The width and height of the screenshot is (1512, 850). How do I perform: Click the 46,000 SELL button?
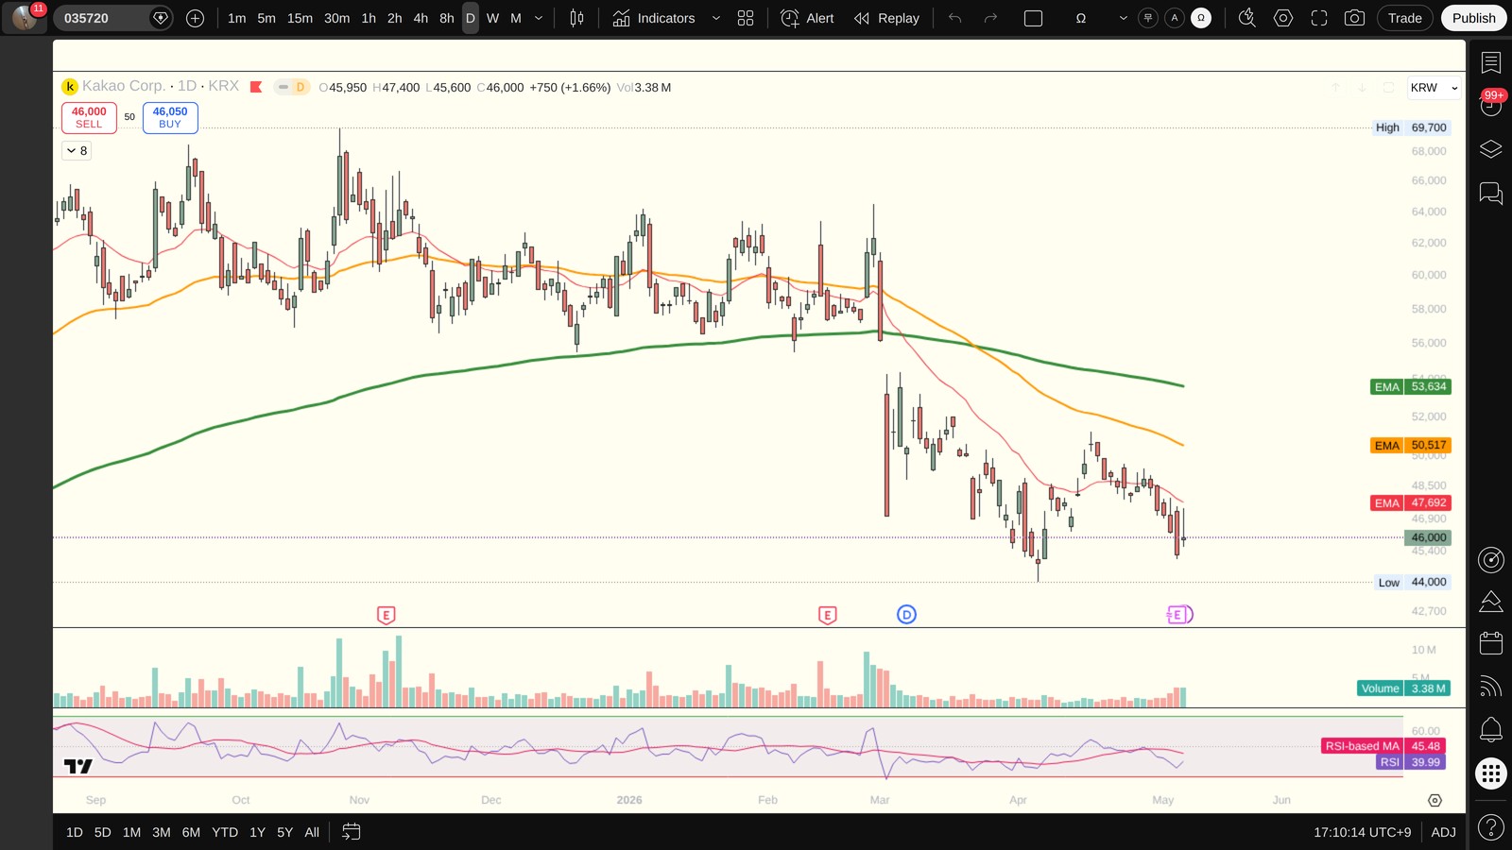pyautogui.click(x=89, y=117)
